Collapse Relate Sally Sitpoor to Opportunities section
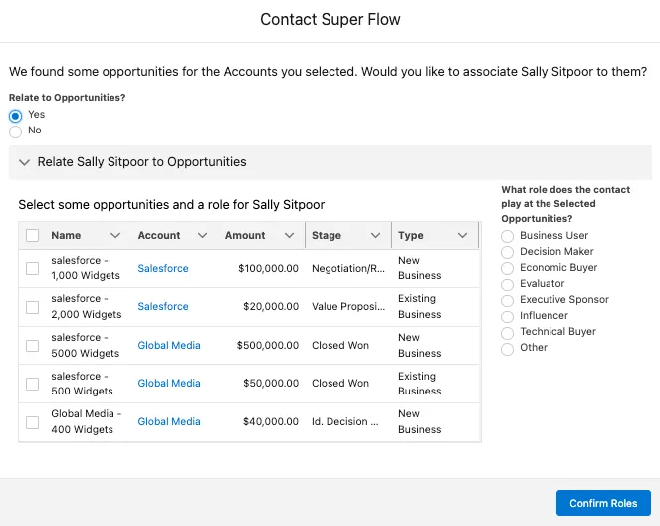The width and height of the screenshot is (660, 526). 25,162
